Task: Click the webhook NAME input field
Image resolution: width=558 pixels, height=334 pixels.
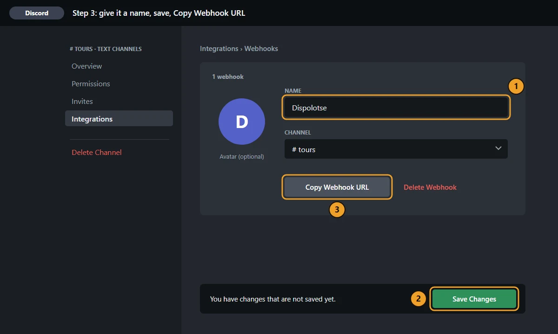Action: pos(396,107)
